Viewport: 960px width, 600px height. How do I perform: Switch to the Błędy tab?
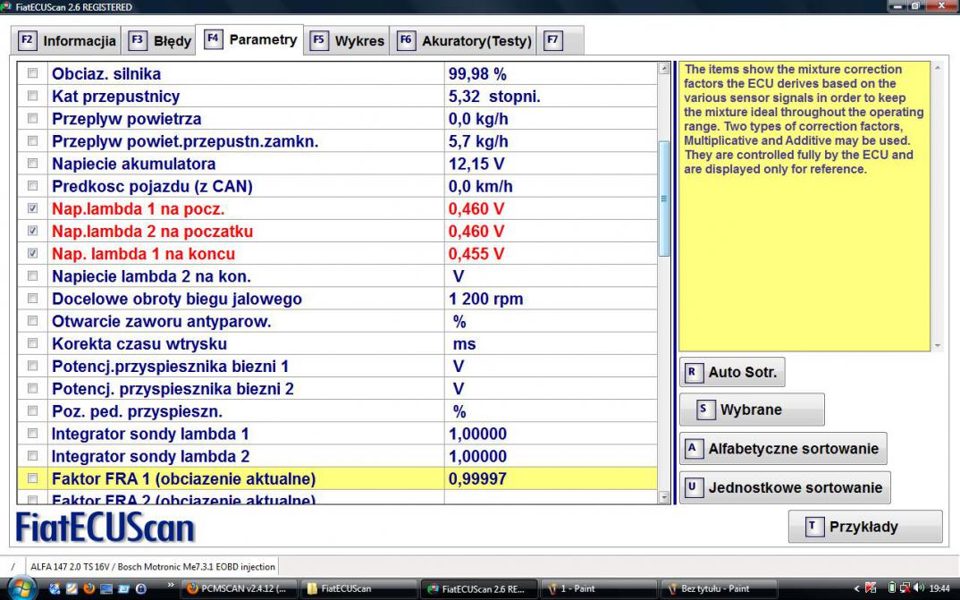click(x=162, y=40)
